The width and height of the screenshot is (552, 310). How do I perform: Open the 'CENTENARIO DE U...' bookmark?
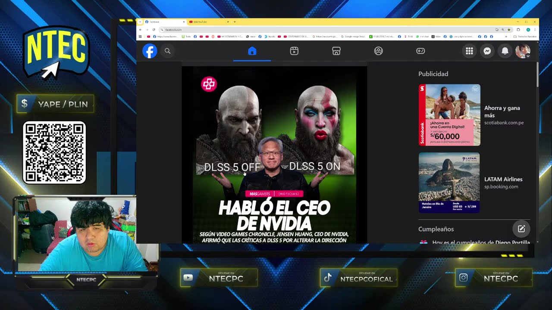click(296, 37)
